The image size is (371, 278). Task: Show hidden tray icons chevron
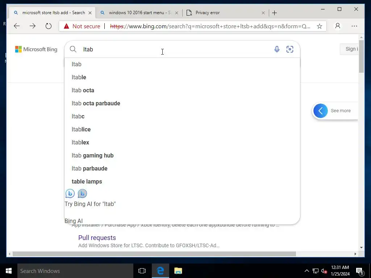(x=307, y=271)
